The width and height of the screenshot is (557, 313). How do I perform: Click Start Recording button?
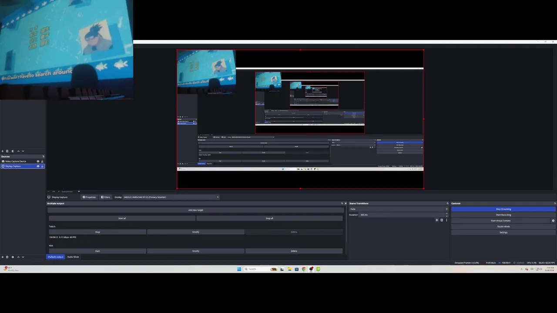click(503, 215)
